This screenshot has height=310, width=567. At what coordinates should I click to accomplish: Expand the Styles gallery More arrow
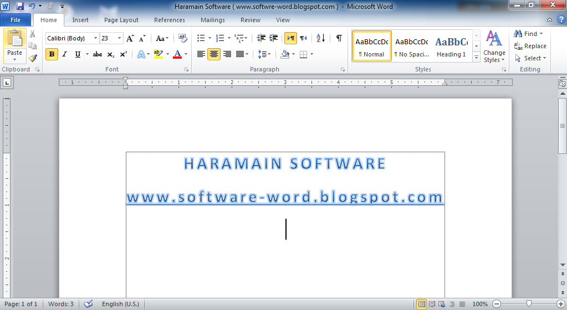pyautogui.click(x=476, y=58)
